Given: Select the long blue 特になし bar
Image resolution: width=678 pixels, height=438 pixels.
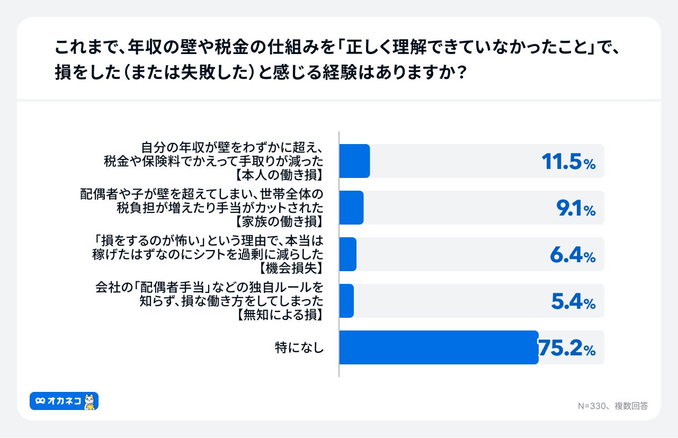Looking at the screenshot, I should [x=439, y=347].
